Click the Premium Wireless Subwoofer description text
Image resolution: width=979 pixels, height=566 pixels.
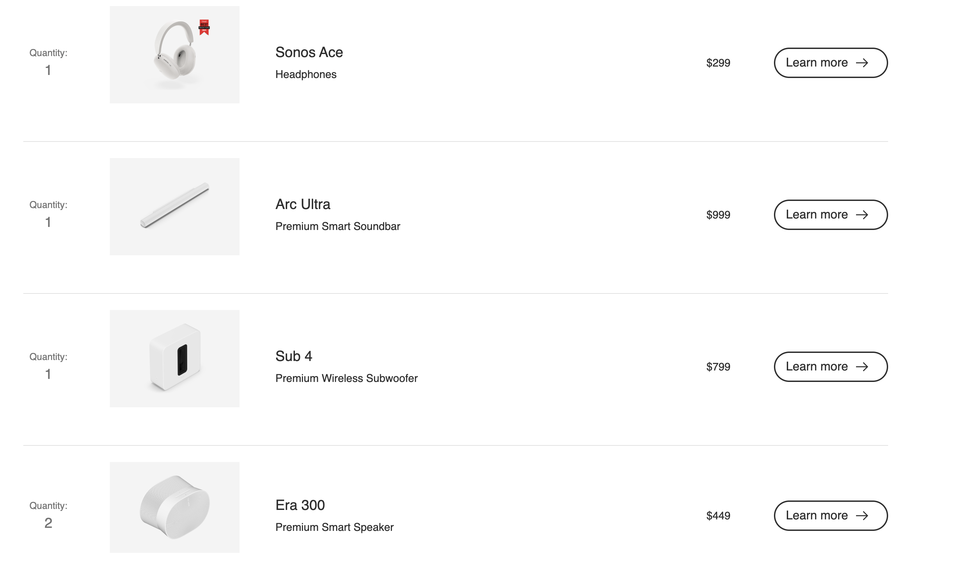[x=347, y=378]
